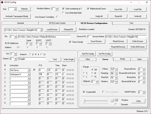Click the Load File button
This screenshot has width=151, height=114.
138,9
